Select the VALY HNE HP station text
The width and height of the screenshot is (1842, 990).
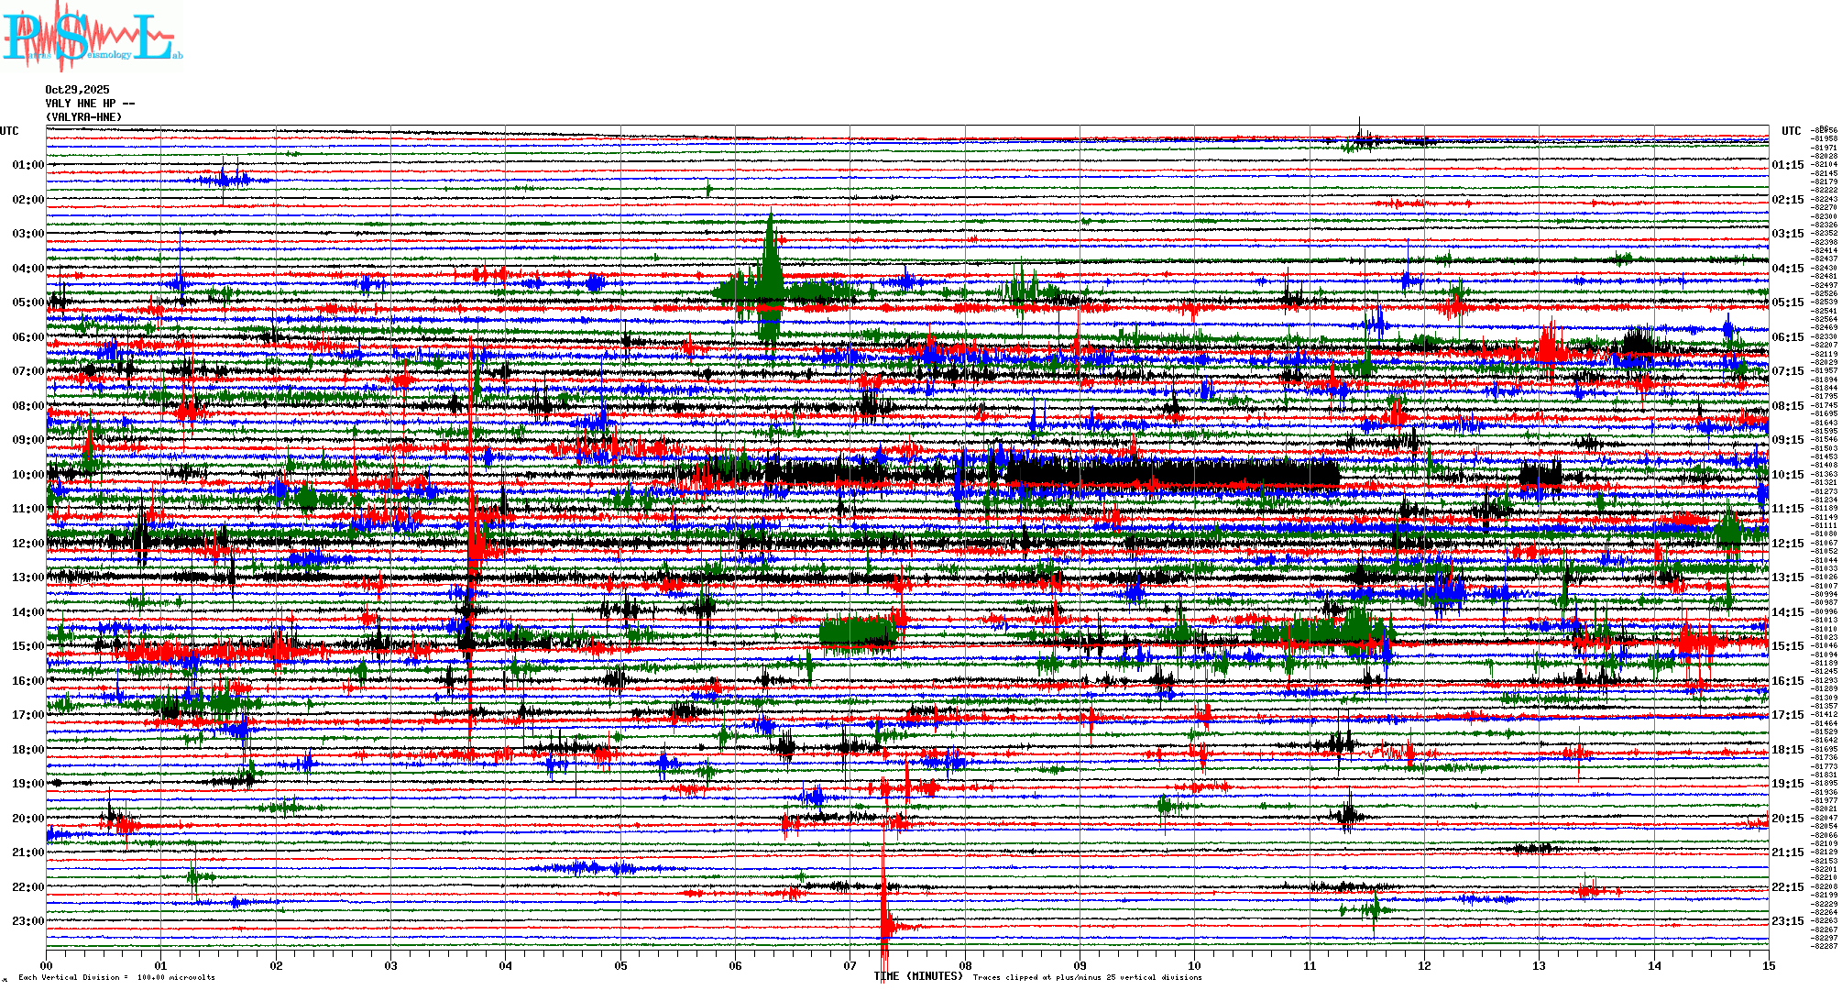[90, 104]
